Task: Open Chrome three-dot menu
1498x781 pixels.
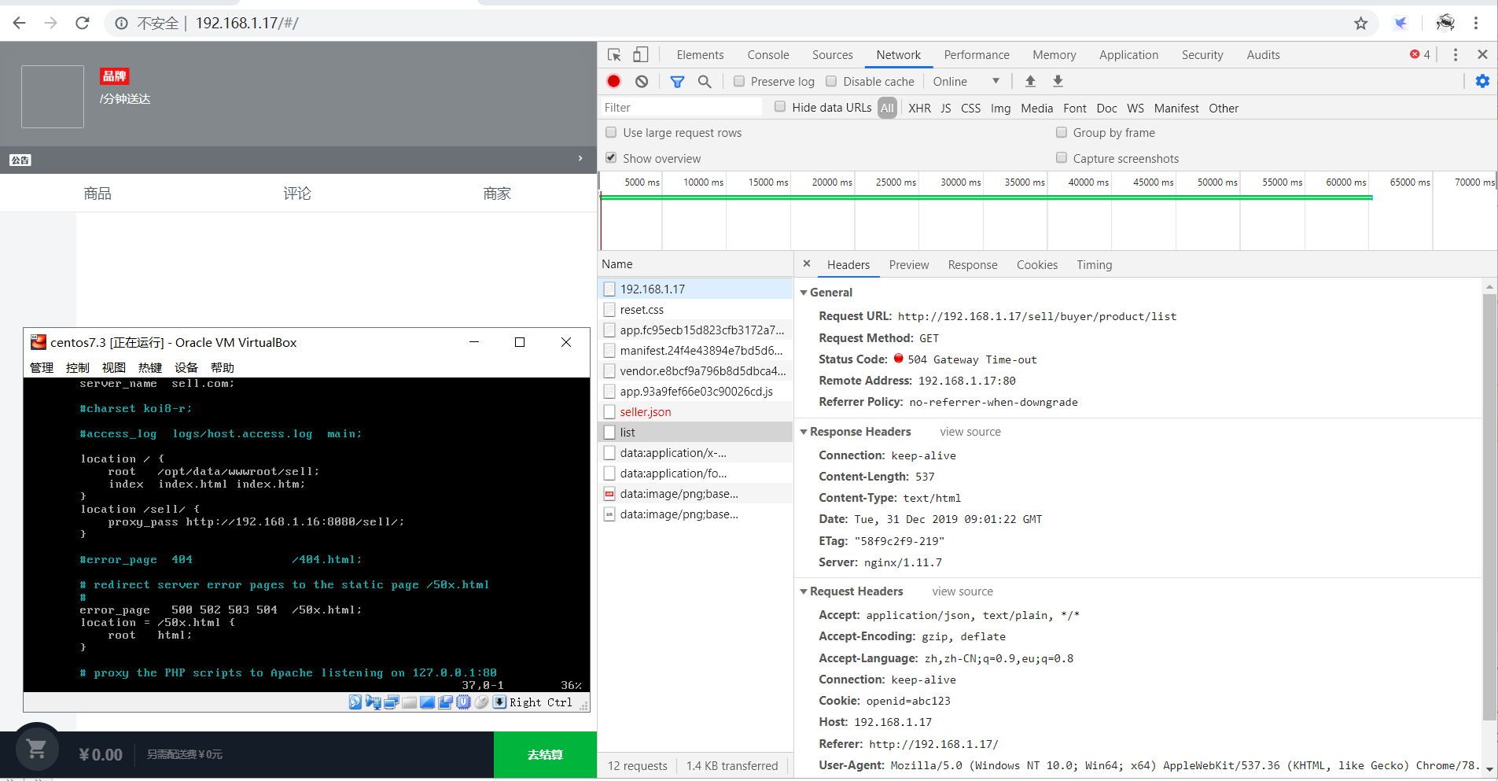Action: (1476, 23)
